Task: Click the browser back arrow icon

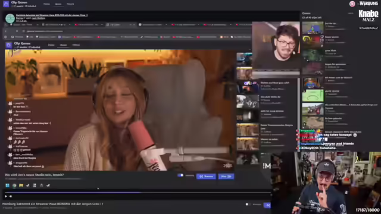Action: (x=5, y=31)
